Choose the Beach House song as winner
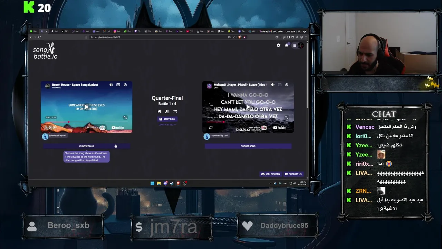This screenshot has width=442, height=249. 86,146
